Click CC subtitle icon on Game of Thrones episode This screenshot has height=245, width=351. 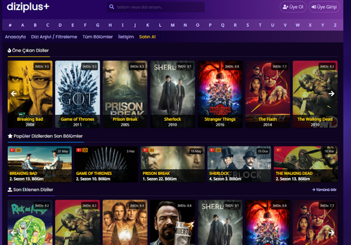[x=85, y=150]
